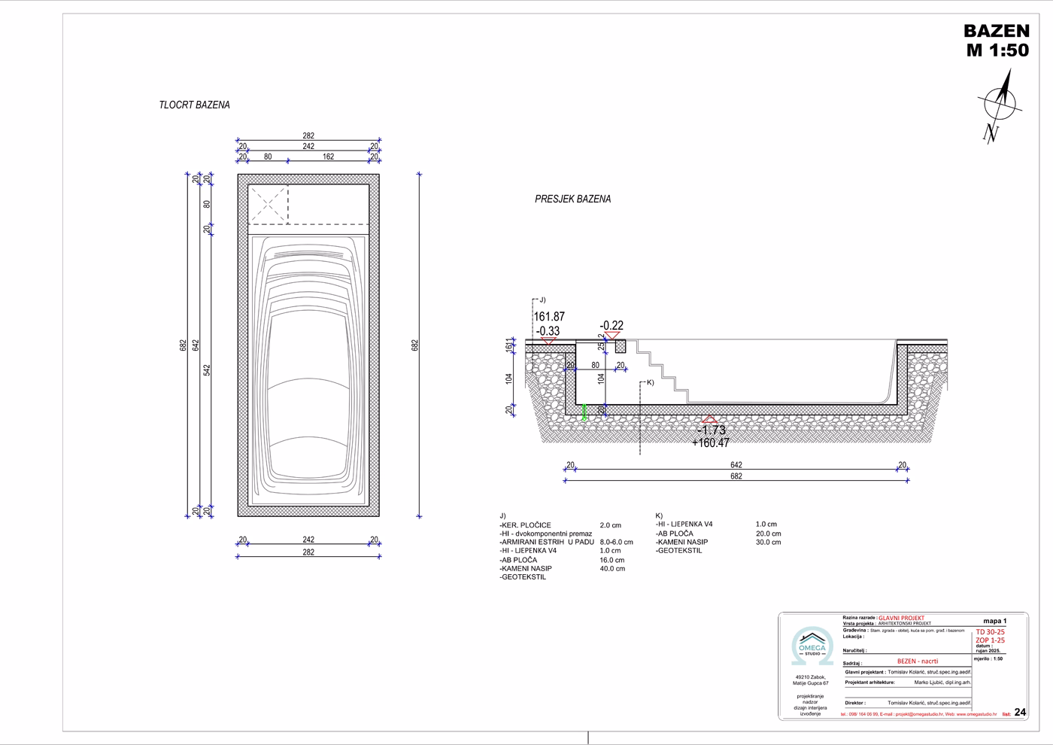Select the 282 dimension above pool plan
This screenshot has height=745, width=1053.
click(308, 136)
